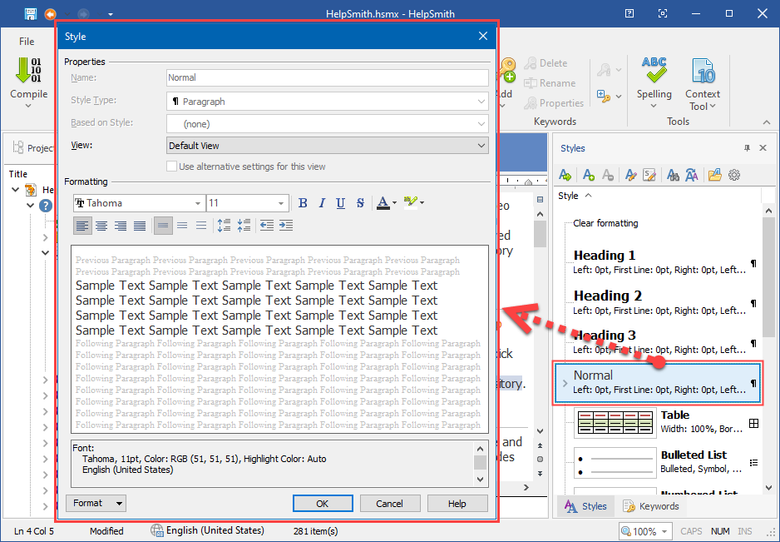780x542 pixels.
Task: Go back with the orange arrow
Action: (50, 14)
